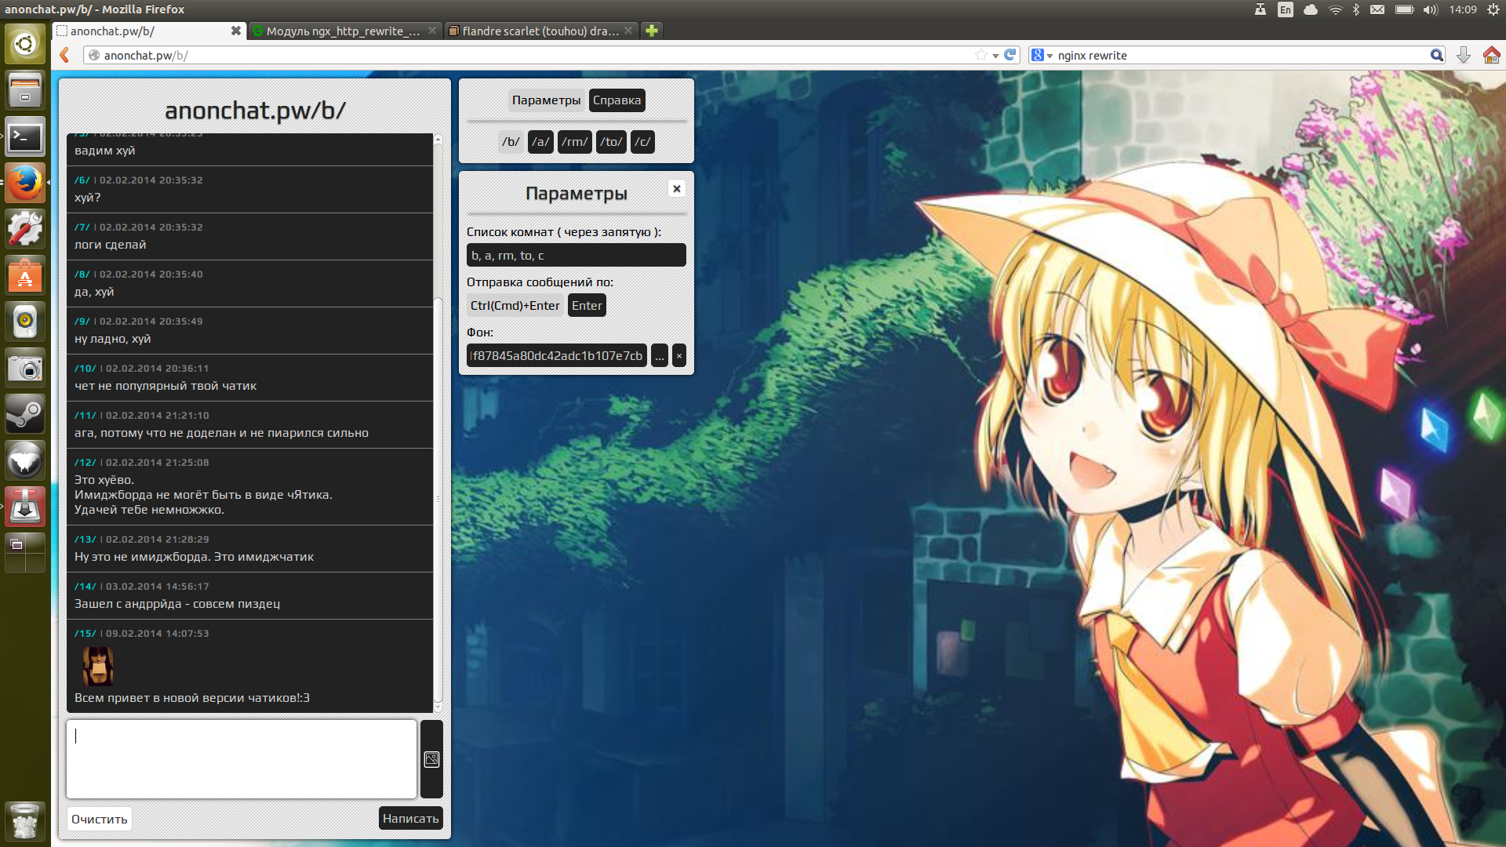The width and height of the screenshot is (1506, 847).
Task: Open the mail messaging indicator
Action: [x=1377, y=9]
